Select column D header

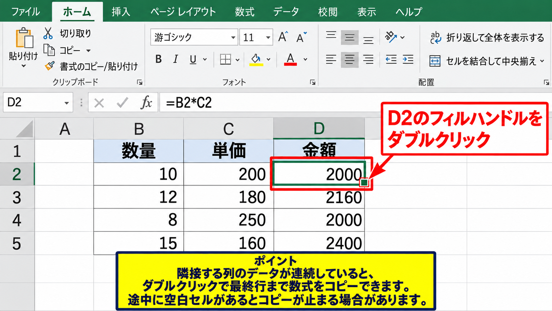(x=319, y=129)
